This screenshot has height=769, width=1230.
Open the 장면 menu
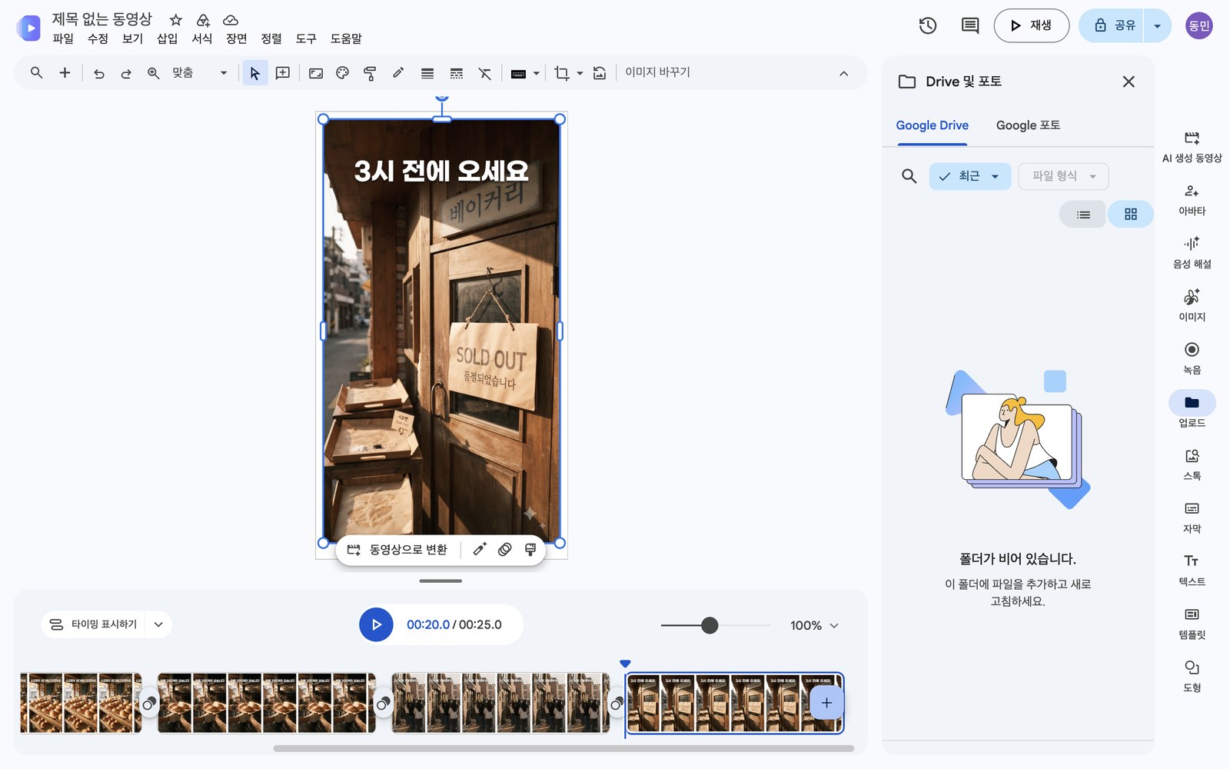(x=236, y=38)
